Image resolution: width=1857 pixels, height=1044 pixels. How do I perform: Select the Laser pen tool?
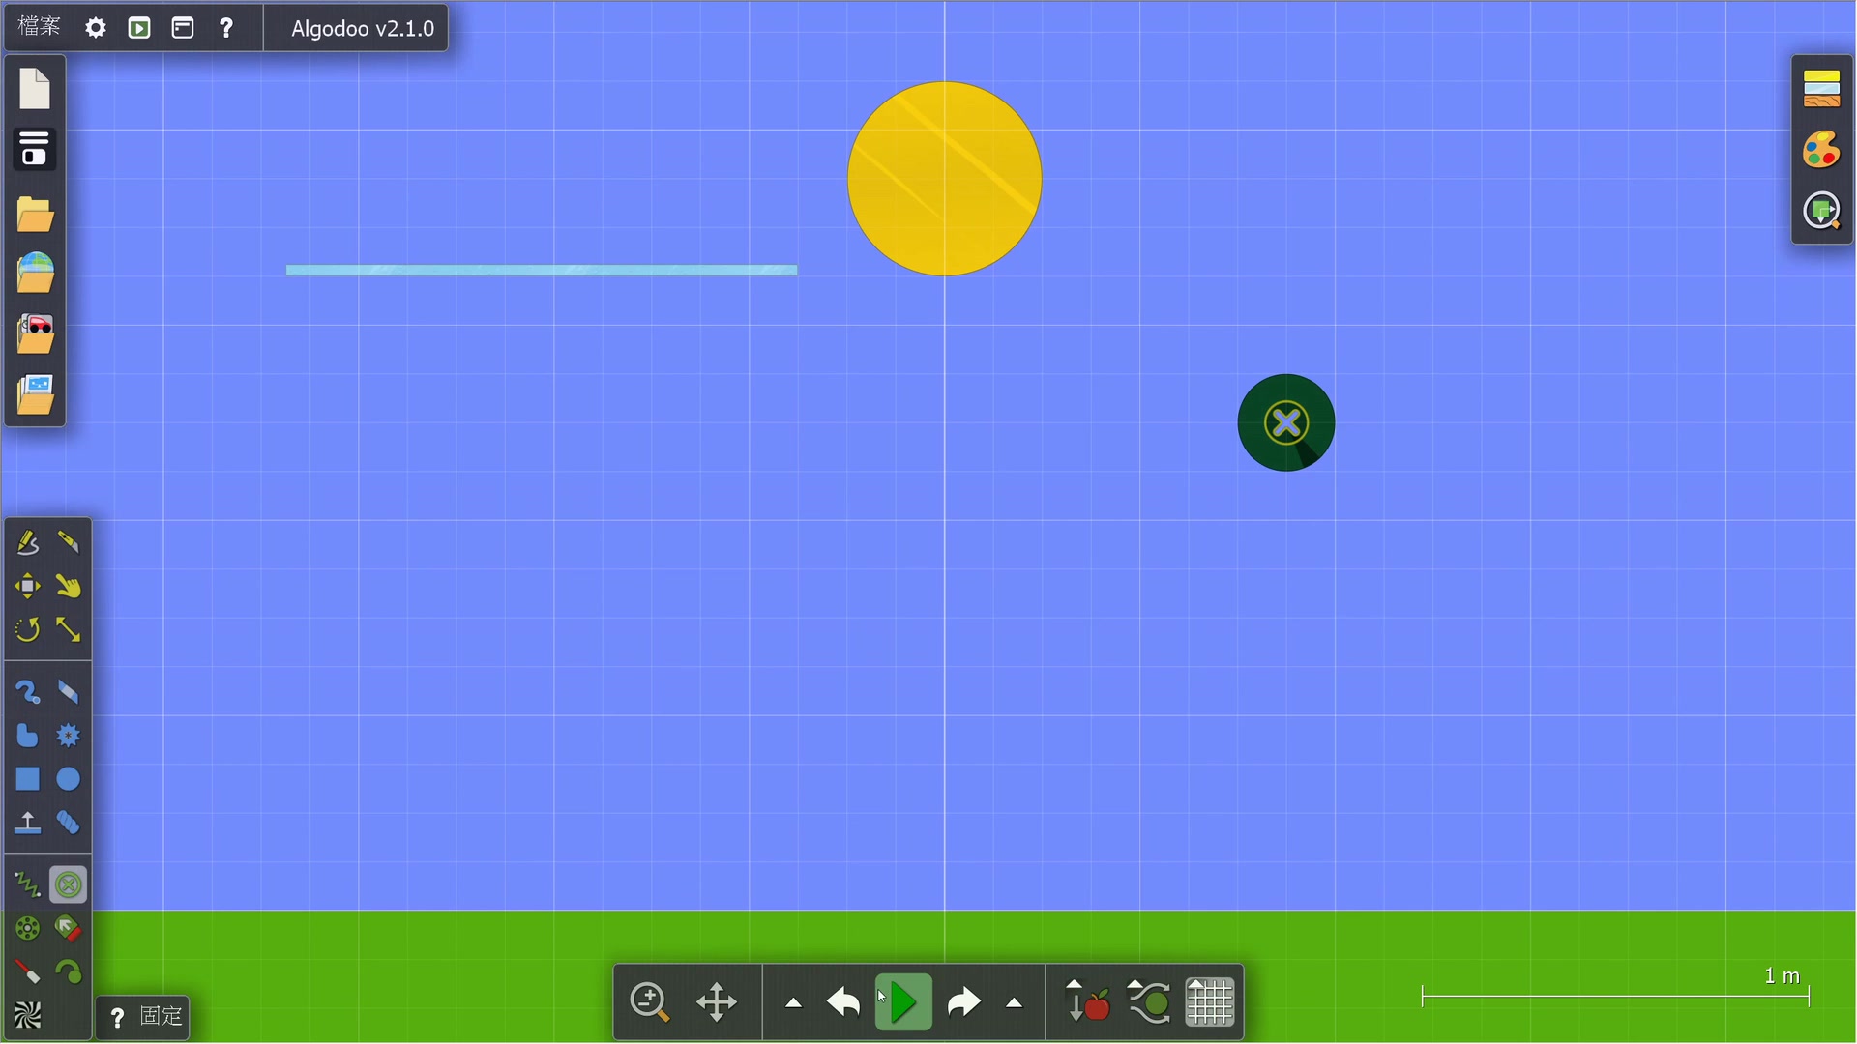27,972
